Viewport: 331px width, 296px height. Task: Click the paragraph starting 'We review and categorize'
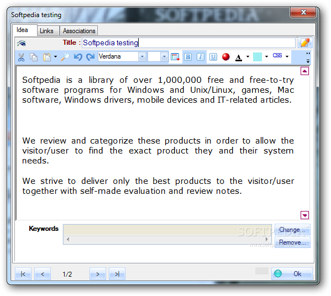point(158,151)
